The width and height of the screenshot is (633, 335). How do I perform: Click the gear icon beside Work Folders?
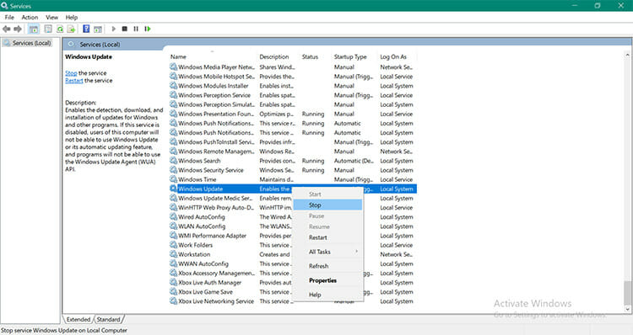[x=173, y=245]
